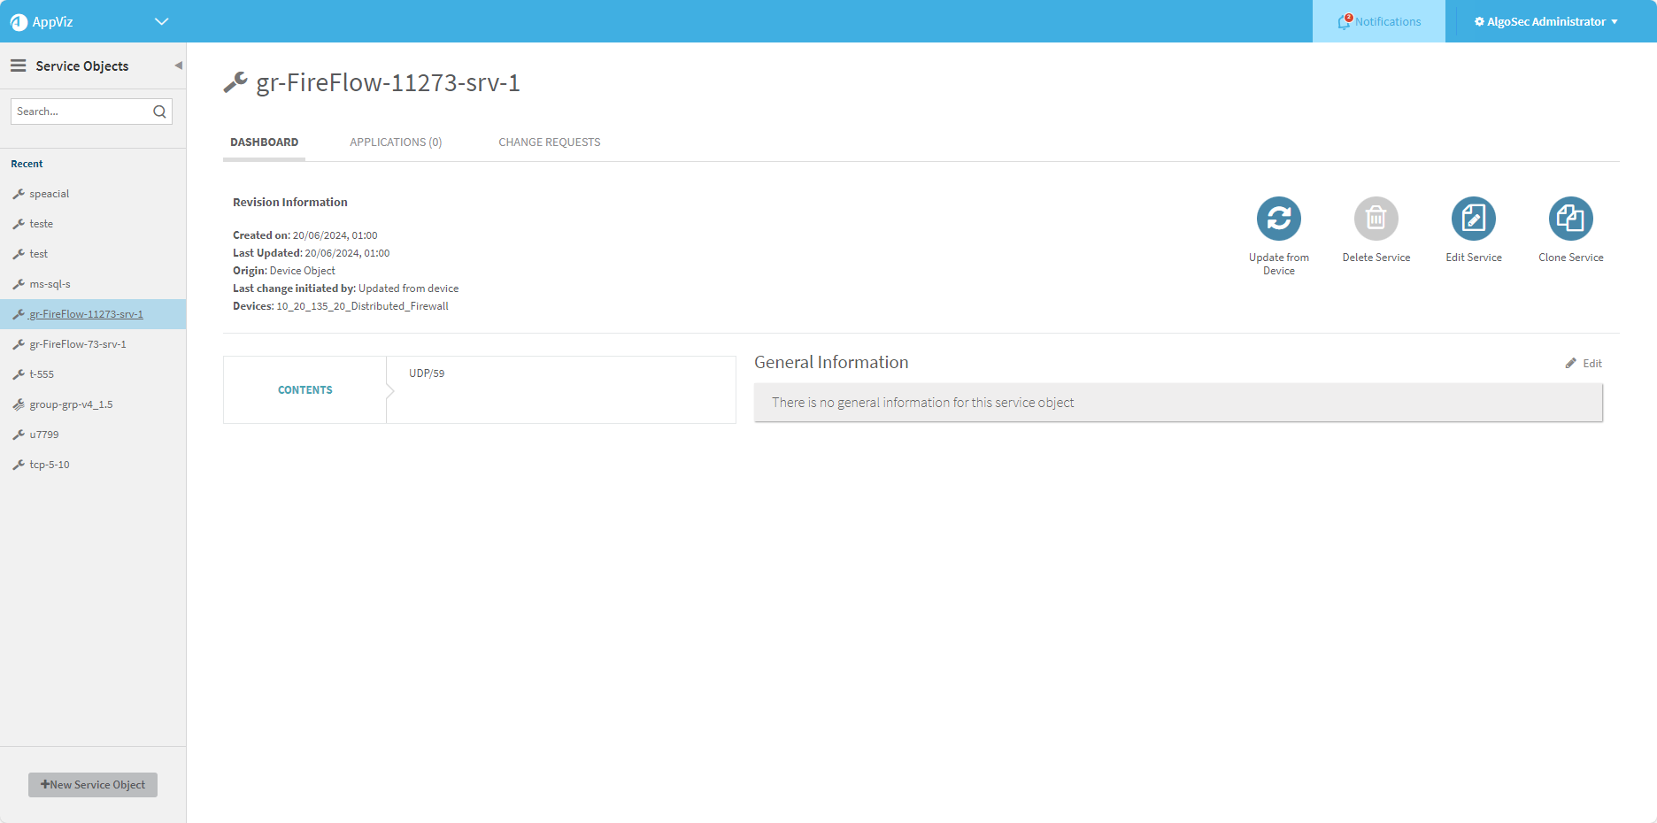Open group-grp-v4_1.5 in the recent list
1657x823 pixels.
click(71, 404)
